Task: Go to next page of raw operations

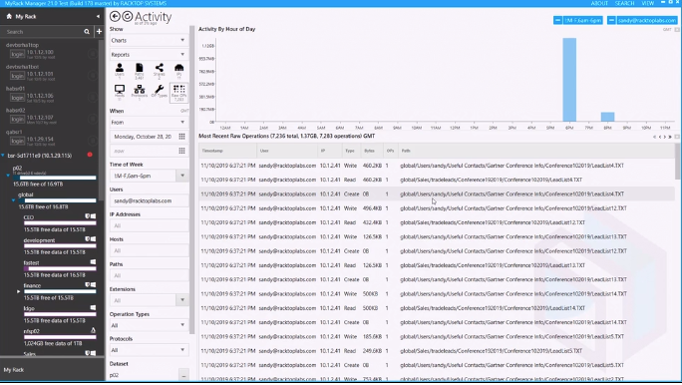Action: tap(665, 137)
